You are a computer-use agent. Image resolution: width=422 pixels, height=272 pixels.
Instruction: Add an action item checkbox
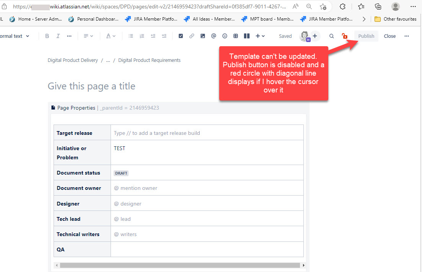click(181, 36)
